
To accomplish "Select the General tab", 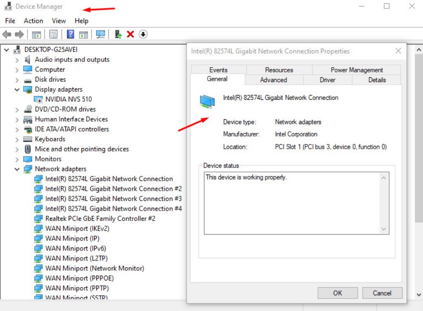I will (x=217, y=79).
